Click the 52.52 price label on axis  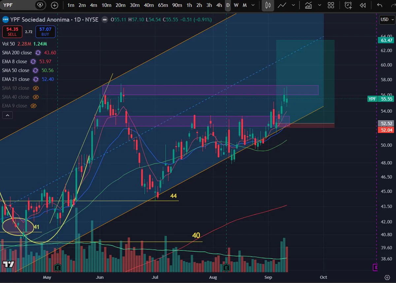(x=386, y=124)
